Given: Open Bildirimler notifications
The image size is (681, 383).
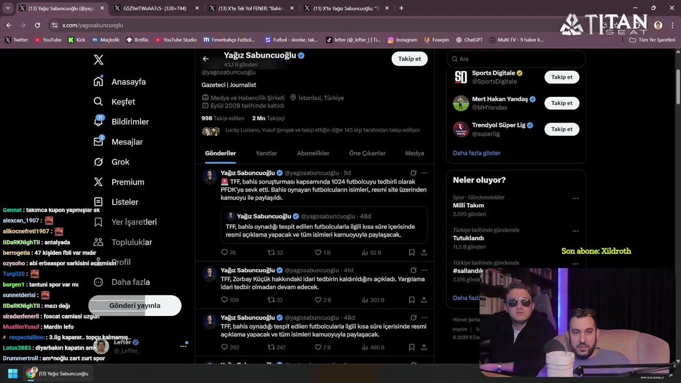Looking at the screenshot, I should click(x=130, y=122).
